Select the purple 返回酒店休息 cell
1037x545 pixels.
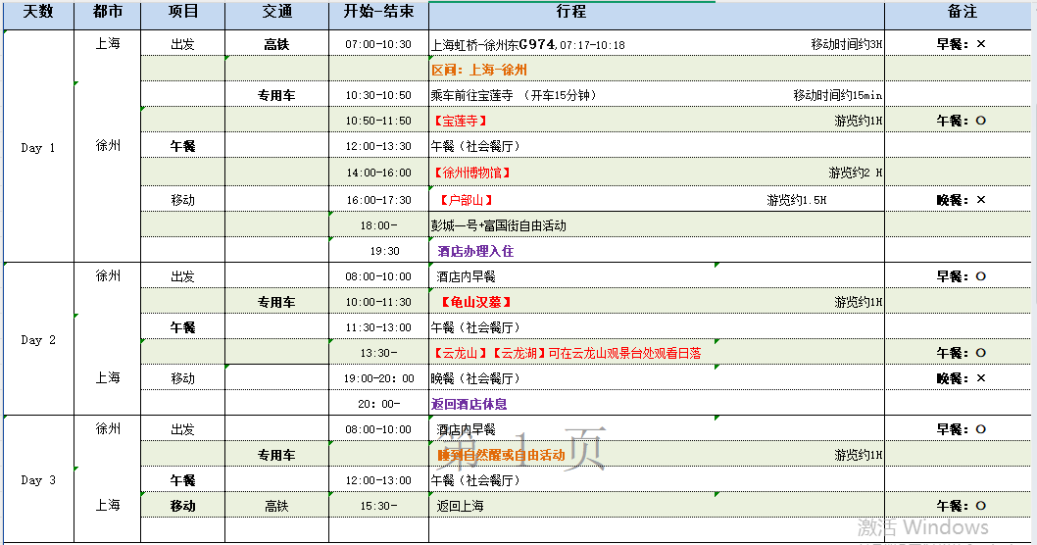click(x=469, y=404)
